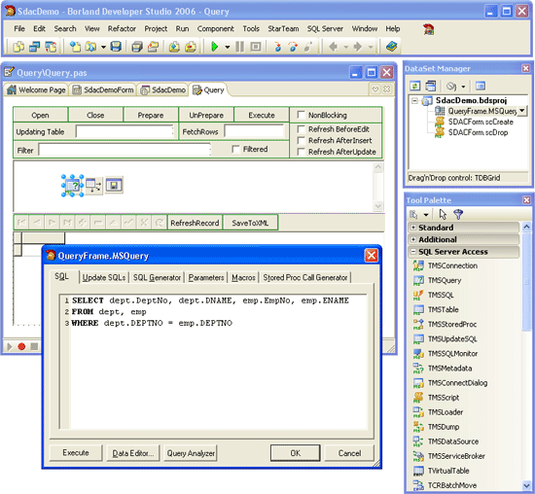Image resolution: width=535 pixels, height=494 pixels.
Task: Select the save dialog component on form
Action: tap(114, 185)
